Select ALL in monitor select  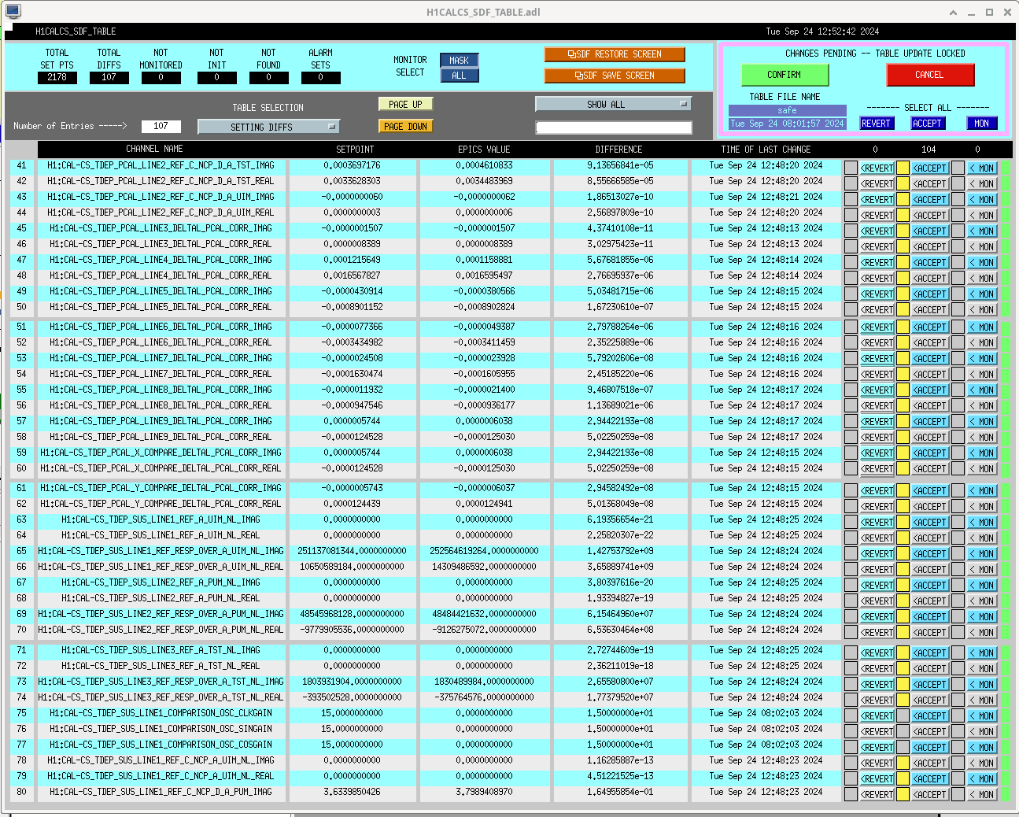[x=459, y=76]
